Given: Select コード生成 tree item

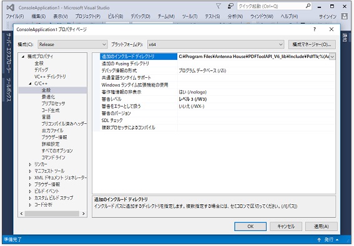Looking at the screenshot, I should (51, 110).
